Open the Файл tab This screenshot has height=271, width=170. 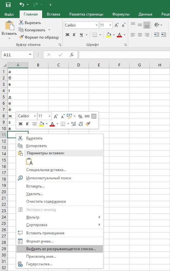[9, 14]
